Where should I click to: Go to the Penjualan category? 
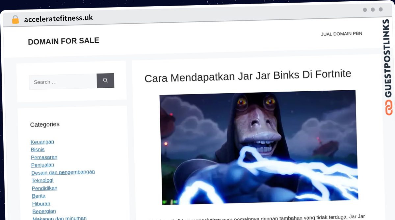pyautogui.click(x=42, y=165)
